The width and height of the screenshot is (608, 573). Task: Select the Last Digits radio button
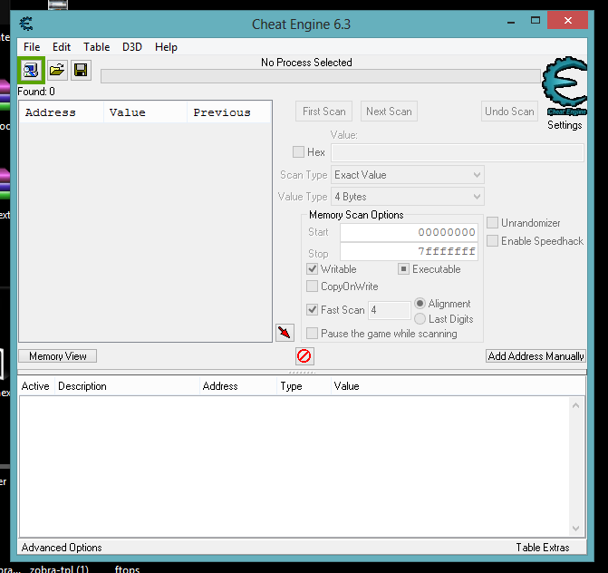coord(420,319)
